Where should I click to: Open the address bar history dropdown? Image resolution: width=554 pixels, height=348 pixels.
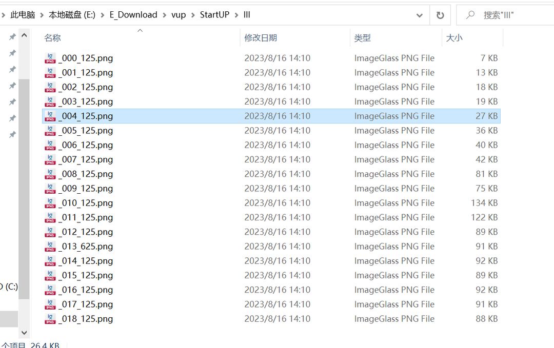coord(420,15)
